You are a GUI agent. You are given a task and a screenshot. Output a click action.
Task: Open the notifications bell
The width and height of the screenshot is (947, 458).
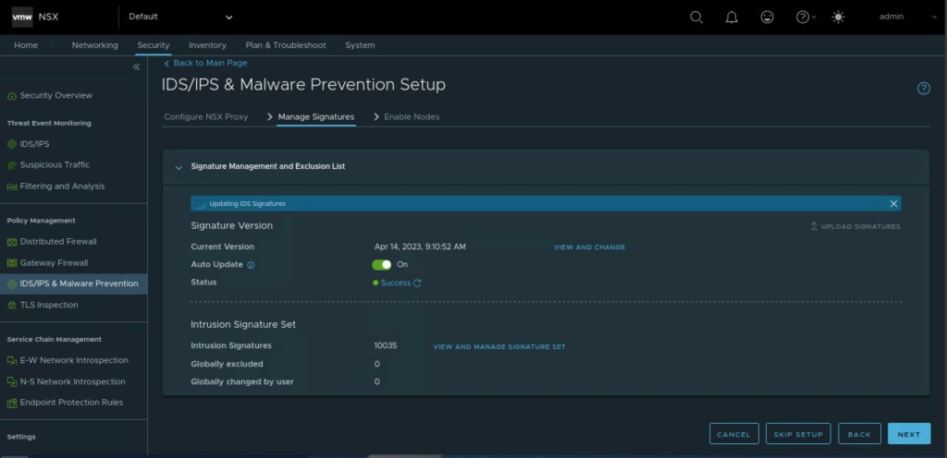click(x=732, y=17)
